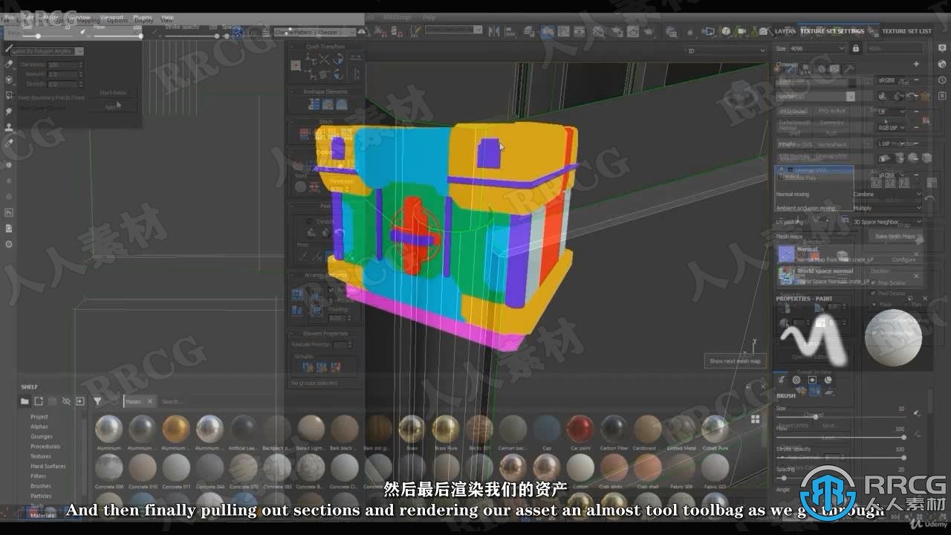951x535 pixels.
Task: Click first Reshape Elements icon
Action: point(314,104)
